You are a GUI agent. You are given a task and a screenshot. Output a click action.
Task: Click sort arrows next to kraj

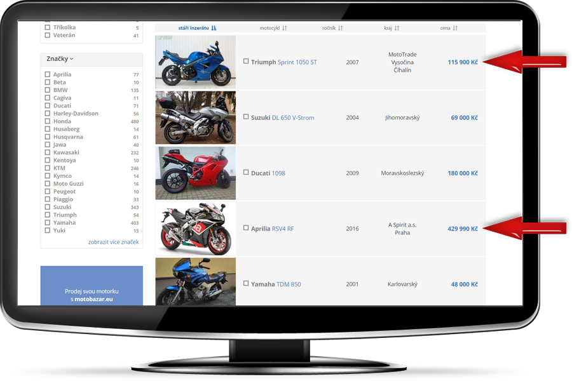(397, 28)
